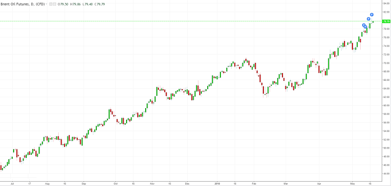Toggle the first small square icon beside the title
The width and height of the screenshot is (391, 186).
tap(51, 4)
